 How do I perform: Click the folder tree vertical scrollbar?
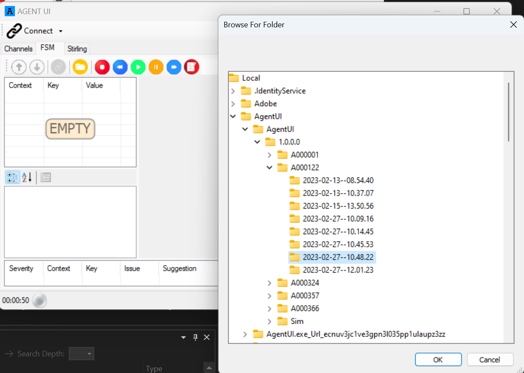pyautogui.click(x=508, y=112)
